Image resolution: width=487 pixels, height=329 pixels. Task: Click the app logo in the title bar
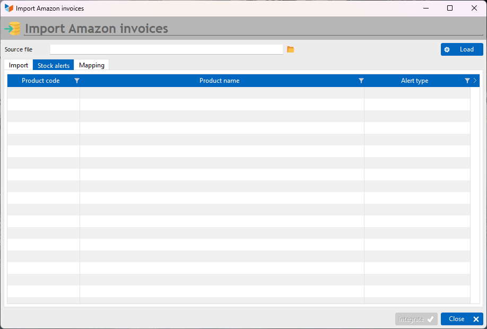pos(8,8)
